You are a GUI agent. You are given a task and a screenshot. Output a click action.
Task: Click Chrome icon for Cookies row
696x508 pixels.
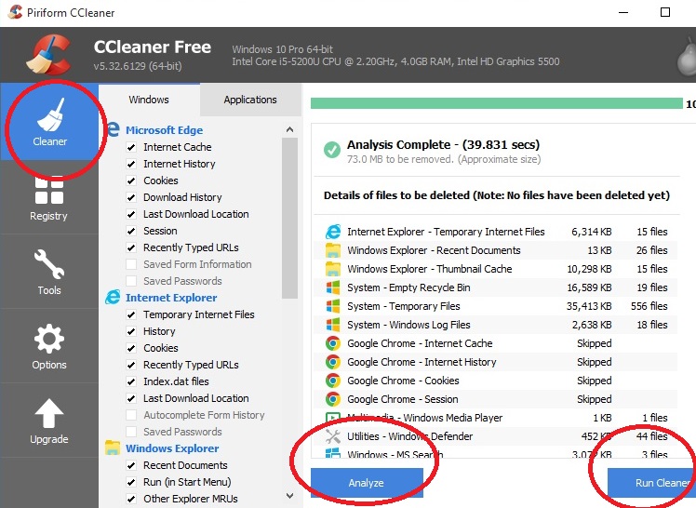(x=333, y=381)
